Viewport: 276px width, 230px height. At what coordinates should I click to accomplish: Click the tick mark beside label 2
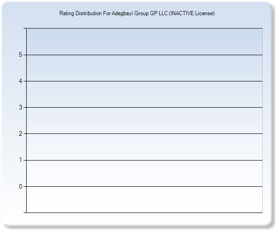pyautogui.click(x=25, y=134)
